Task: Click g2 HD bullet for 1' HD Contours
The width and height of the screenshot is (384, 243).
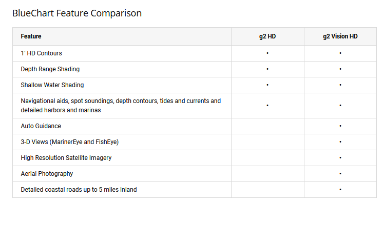Action: pos(267,53)
